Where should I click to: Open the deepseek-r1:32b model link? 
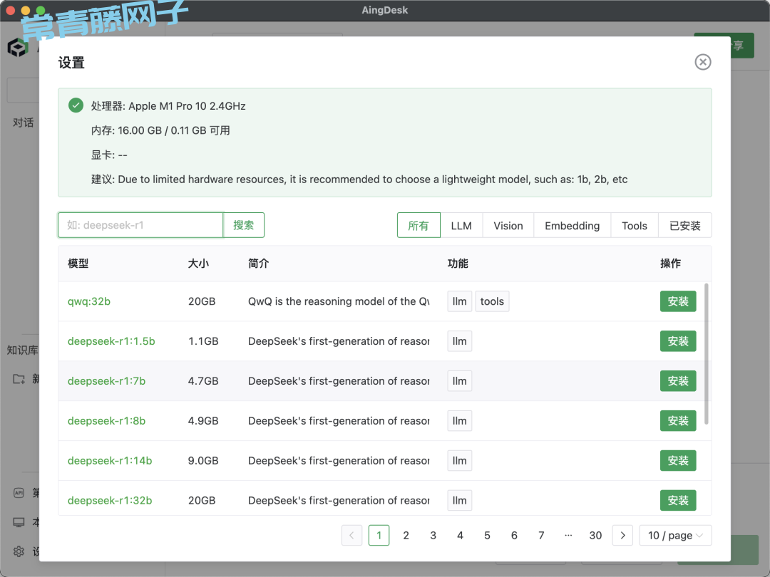[x=110, y=500]
